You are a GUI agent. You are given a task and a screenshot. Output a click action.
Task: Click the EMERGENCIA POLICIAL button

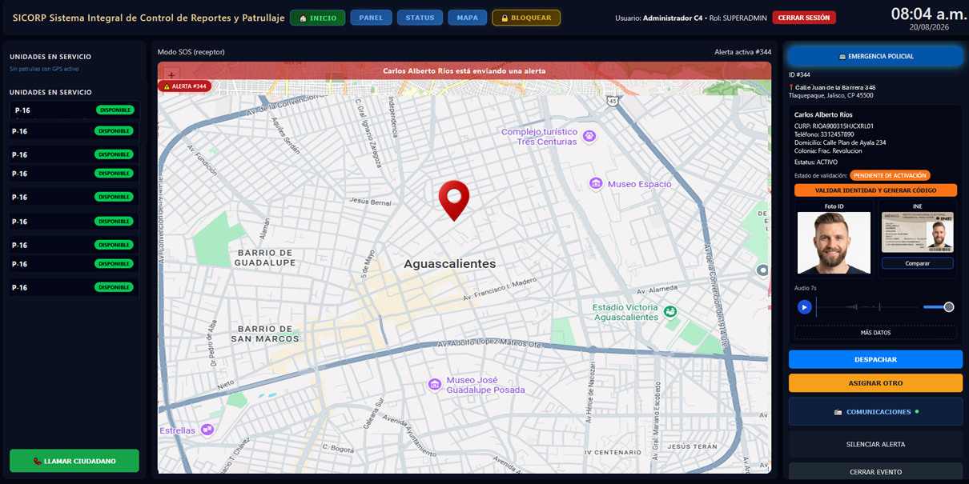click(875, 56)
